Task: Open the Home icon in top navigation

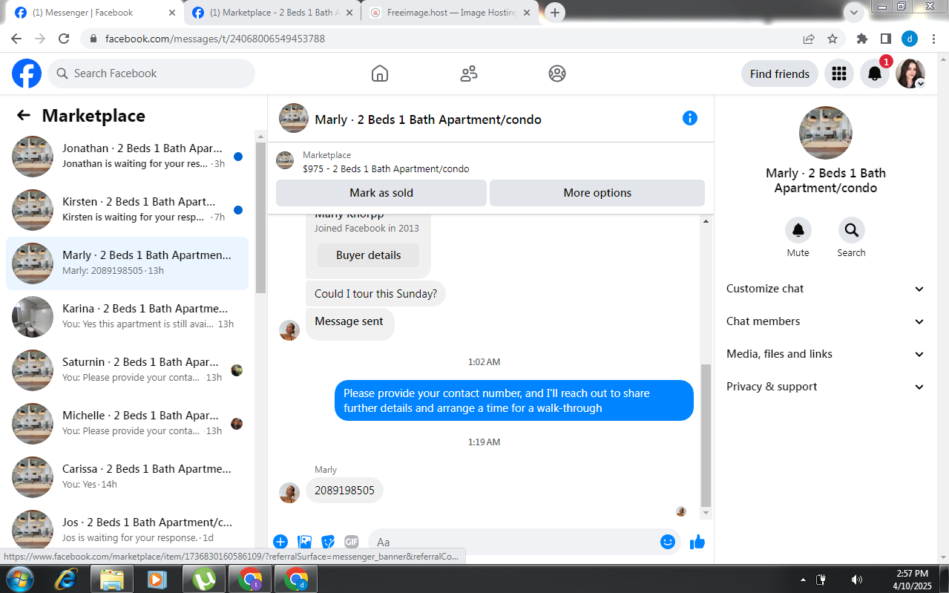Action: tap(380, 73)
